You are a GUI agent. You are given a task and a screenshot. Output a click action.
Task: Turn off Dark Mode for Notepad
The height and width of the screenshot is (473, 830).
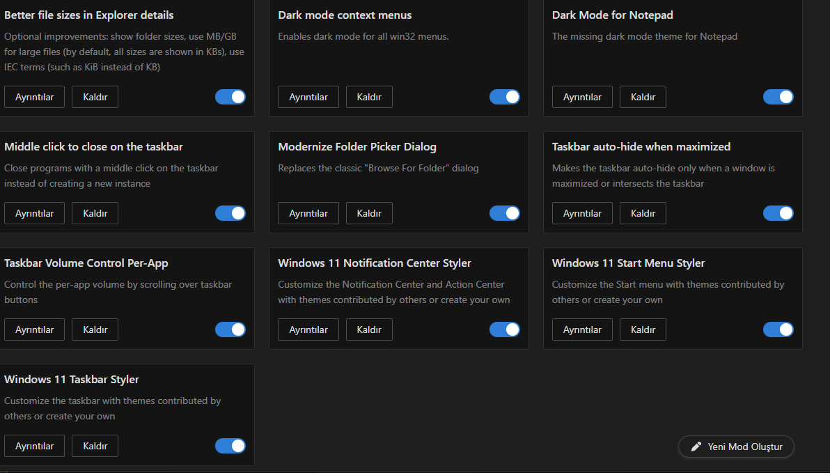[x=778, y=97]
